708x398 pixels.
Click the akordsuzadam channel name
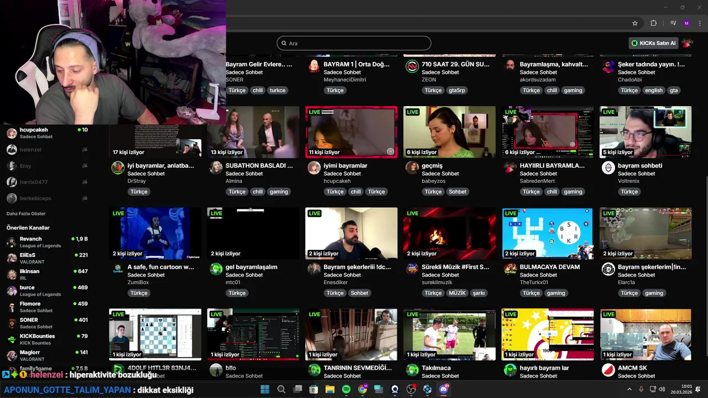tap(538, 80)
